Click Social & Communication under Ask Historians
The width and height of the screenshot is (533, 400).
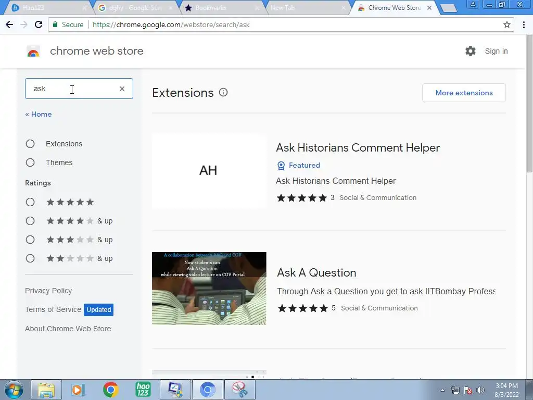point(378,197)
